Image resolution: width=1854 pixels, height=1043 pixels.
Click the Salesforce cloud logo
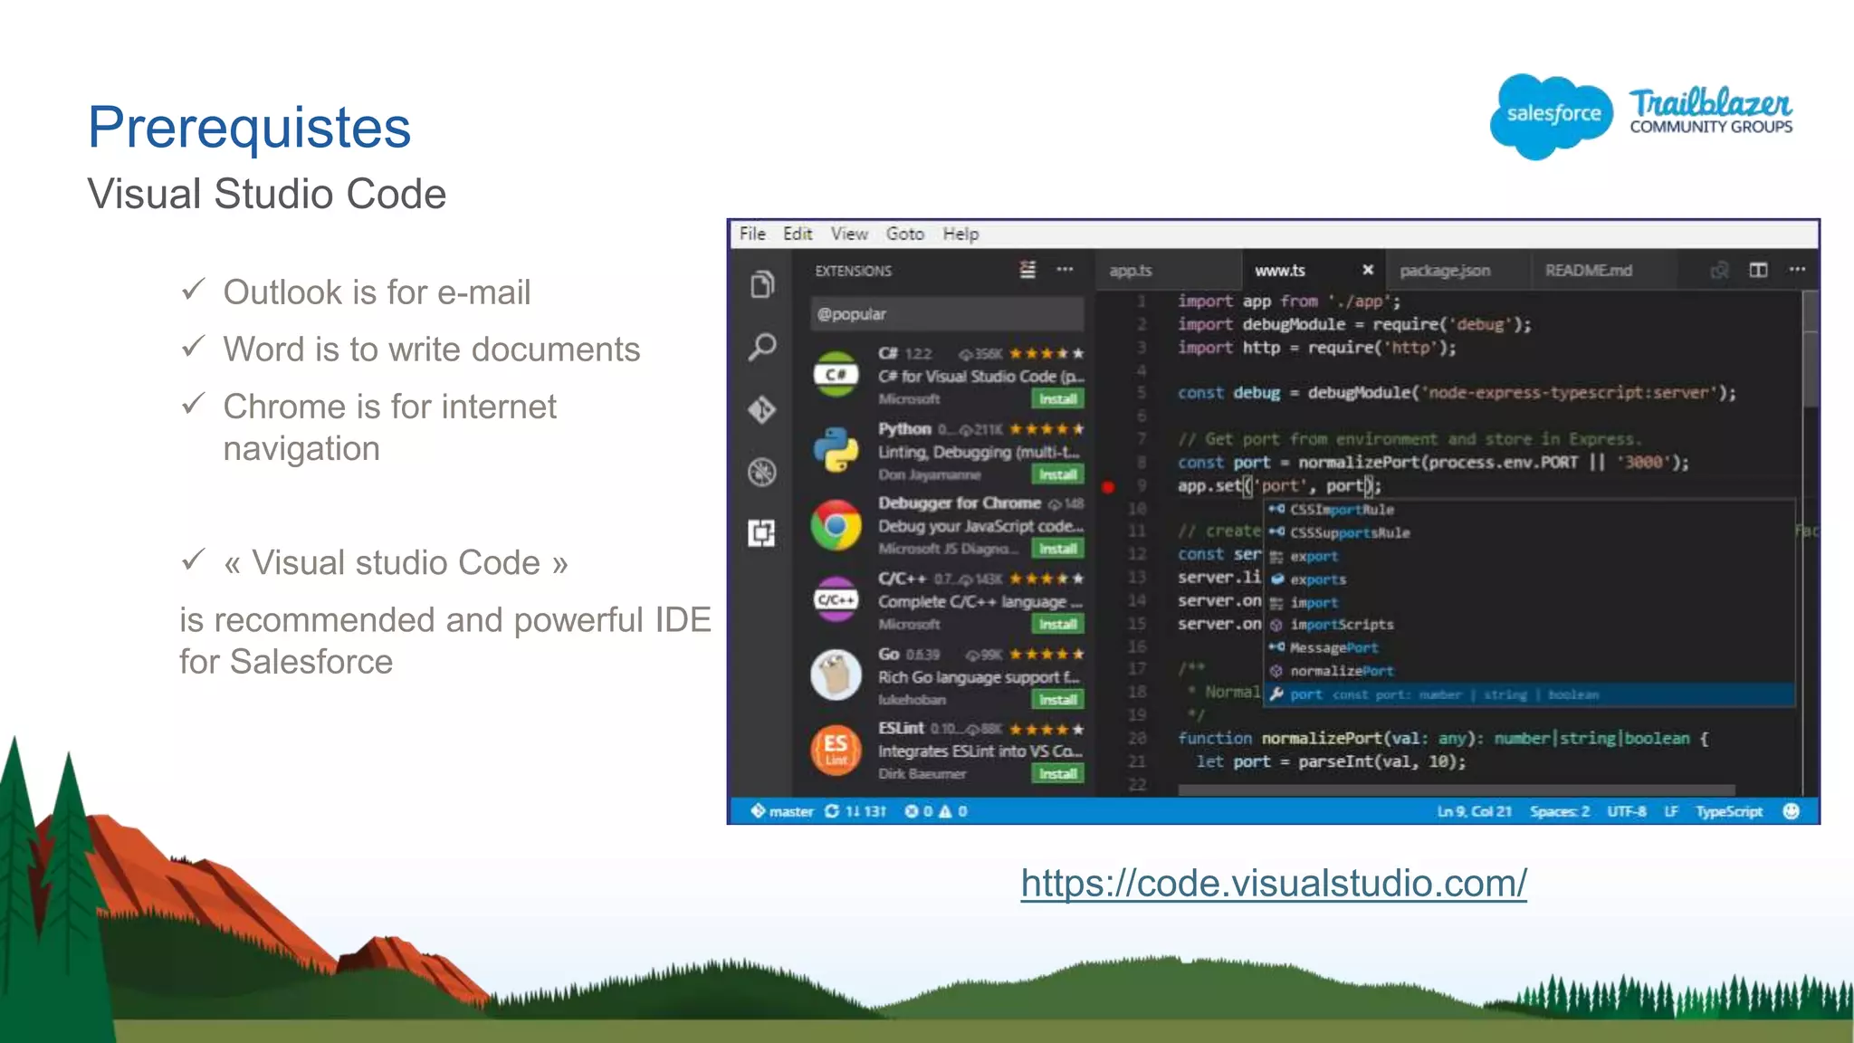click(1552, 116)
